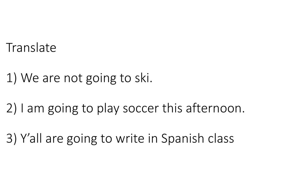
Task: Click the number '3)' list marker
Action: point(12,139)
